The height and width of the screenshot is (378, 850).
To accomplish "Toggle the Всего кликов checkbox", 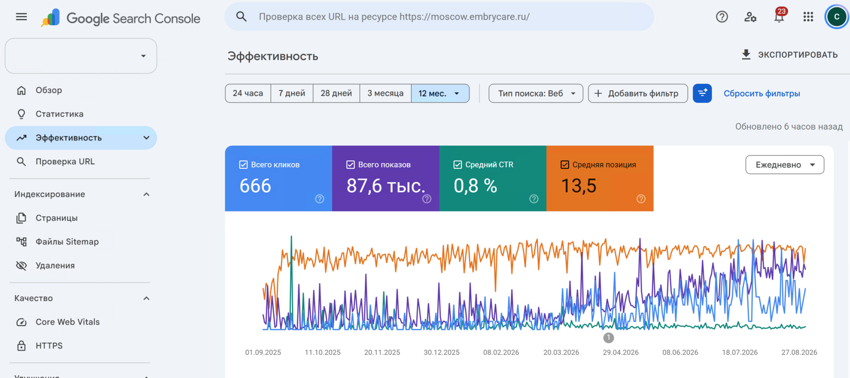I will pyautogui.click(x=243, y=165).
